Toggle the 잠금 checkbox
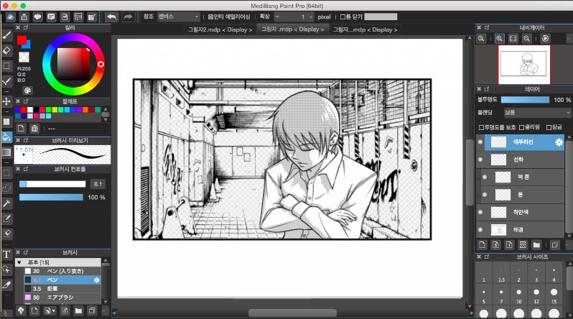This screenshot has height=319, width=573. [x=549, y=127]
